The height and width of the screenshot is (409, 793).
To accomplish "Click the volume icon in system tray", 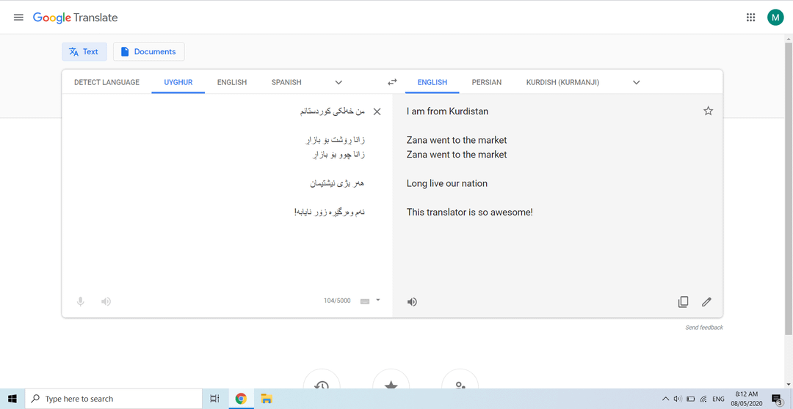I will point(678,399).
